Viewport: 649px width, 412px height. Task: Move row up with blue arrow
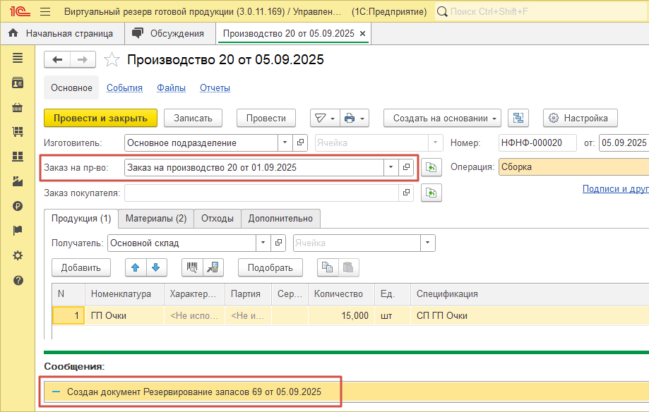tap(135, 267)
